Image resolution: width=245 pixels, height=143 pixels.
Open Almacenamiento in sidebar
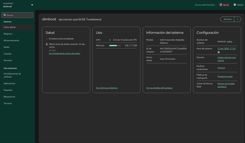[x=17, y=41]
